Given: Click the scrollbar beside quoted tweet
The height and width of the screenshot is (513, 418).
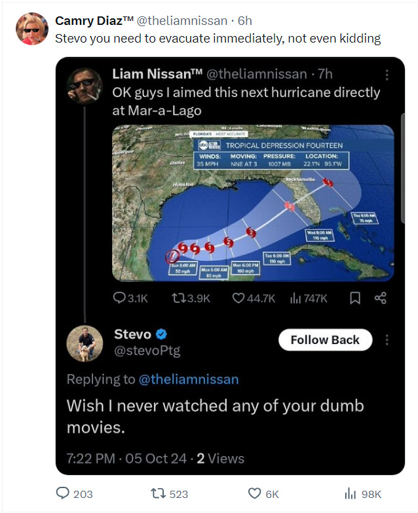Looking at the screenshot, I should (403, 168).
